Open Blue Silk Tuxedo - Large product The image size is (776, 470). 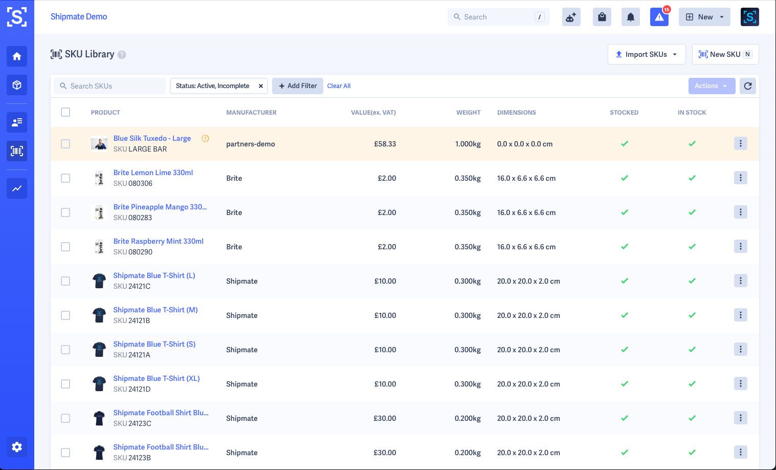(152, 138)
